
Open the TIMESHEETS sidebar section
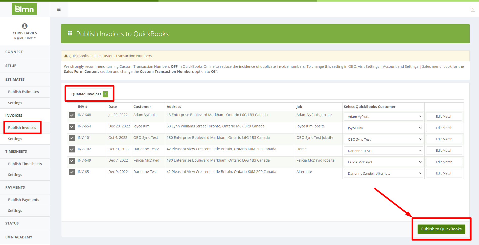[x=25, y=151]
